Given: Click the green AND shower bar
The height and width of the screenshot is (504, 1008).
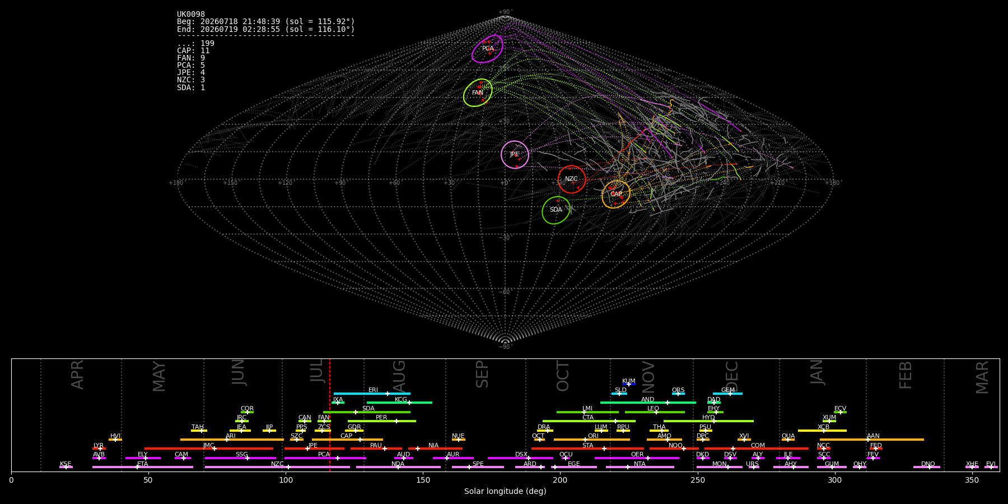Looking at the screenshot, I should [x=648, y=403].
